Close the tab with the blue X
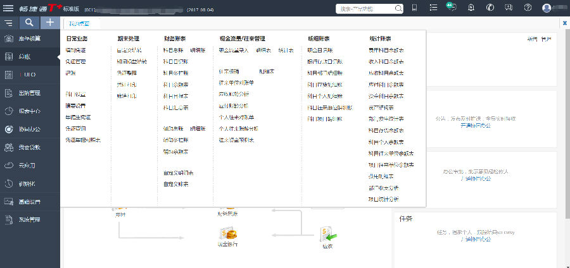570x268 pixels. coord(564,23)
